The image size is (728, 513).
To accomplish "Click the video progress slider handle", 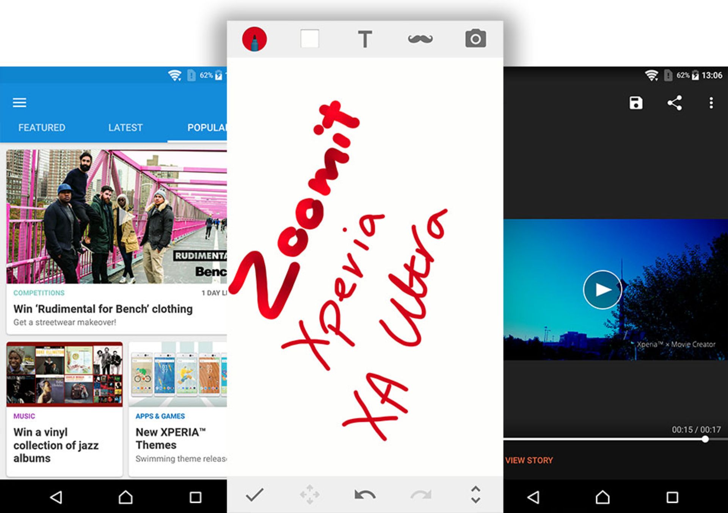I will [705, 439].
